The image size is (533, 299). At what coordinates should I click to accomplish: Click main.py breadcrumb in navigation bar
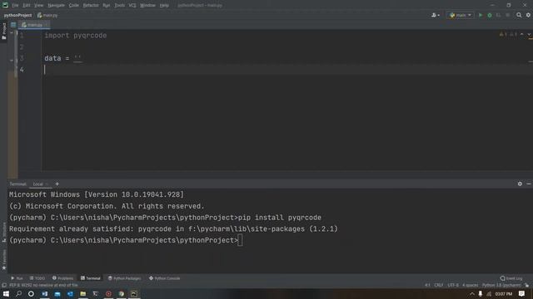coord(47,15)
